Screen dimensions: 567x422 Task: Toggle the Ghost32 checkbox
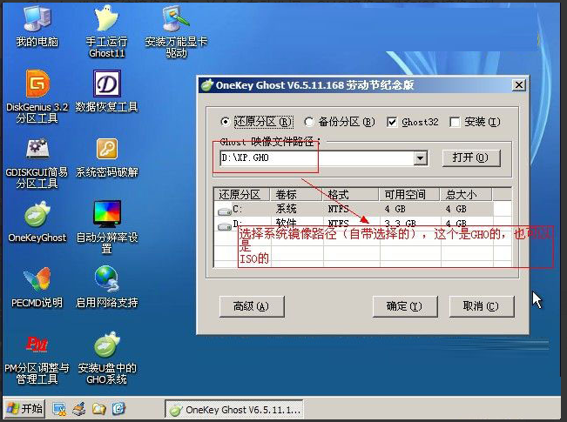(x=392, y=123)
